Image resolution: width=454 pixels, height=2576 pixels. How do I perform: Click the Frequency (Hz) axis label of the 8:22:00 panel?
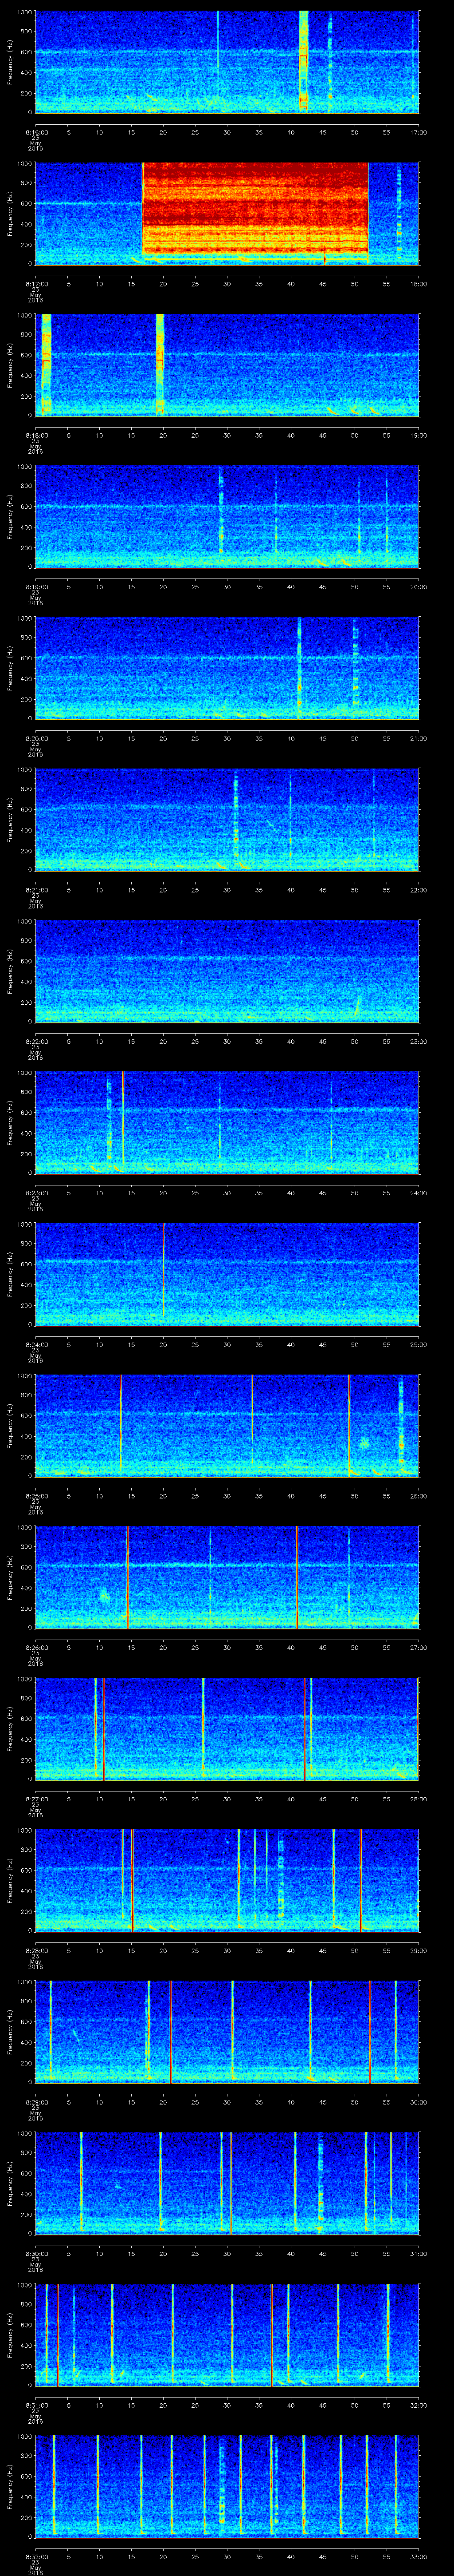[10, 971]
